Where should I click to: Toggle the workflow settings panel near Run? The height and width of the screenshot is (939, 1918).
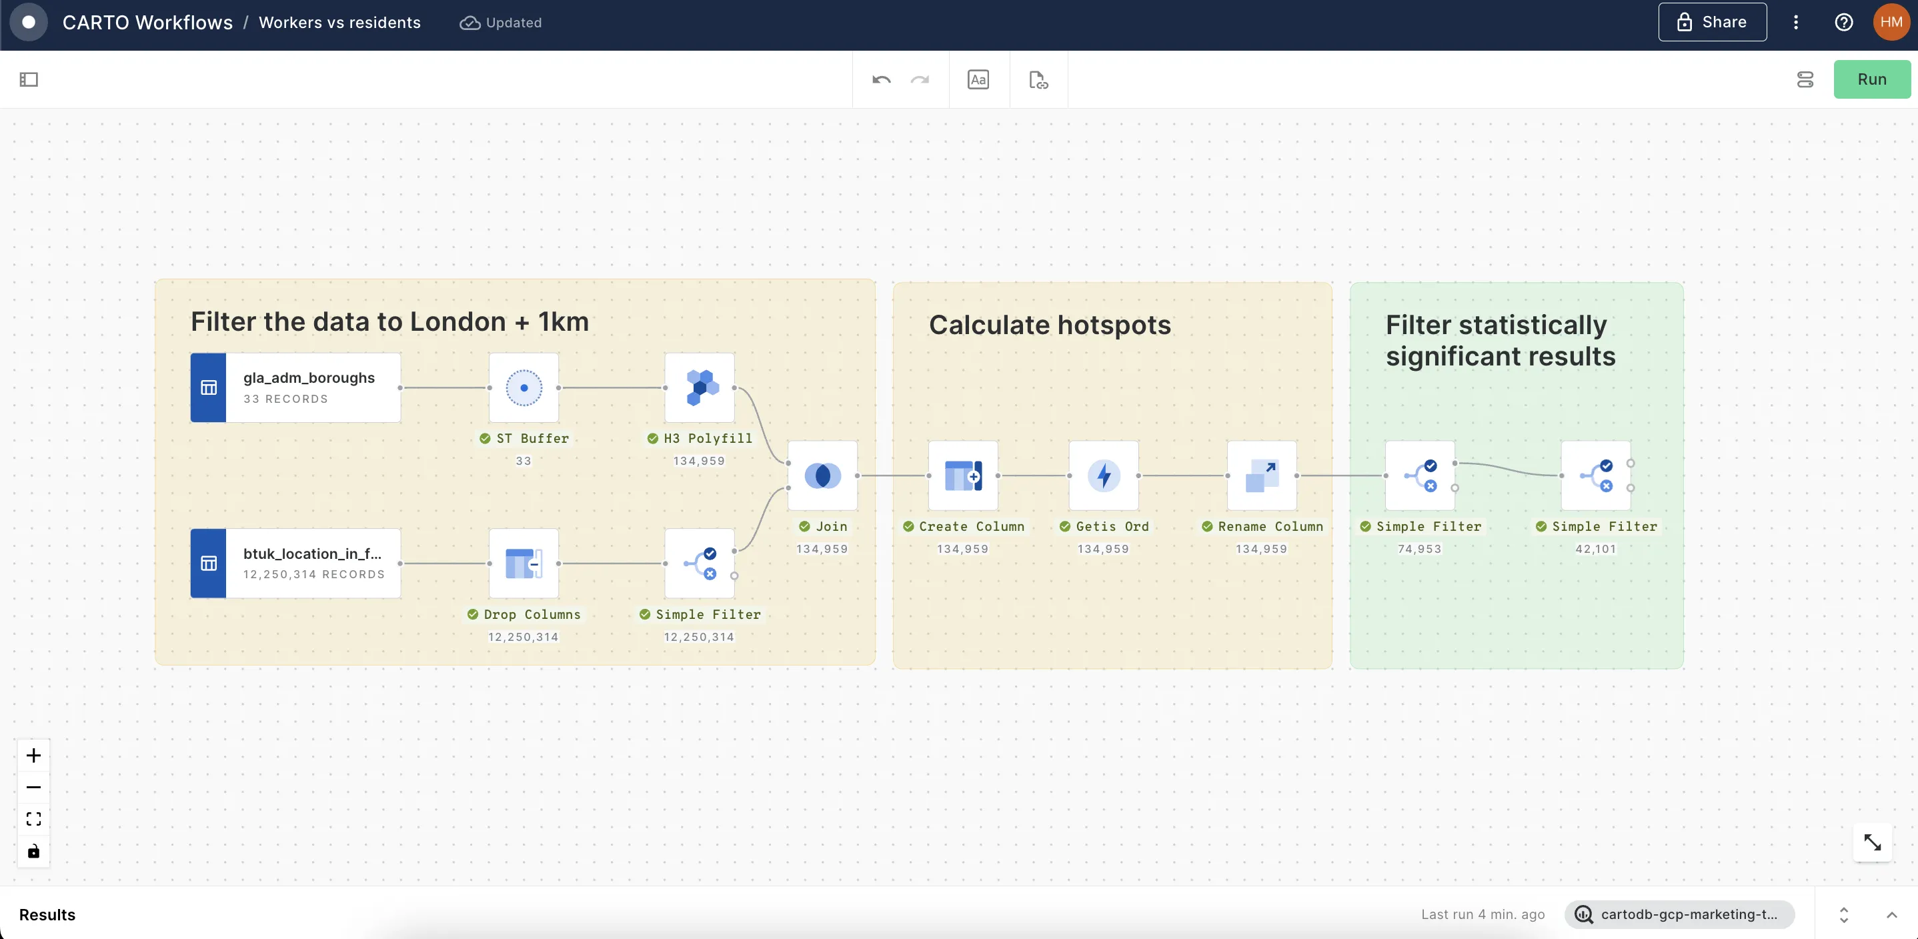coord(1805,79)
